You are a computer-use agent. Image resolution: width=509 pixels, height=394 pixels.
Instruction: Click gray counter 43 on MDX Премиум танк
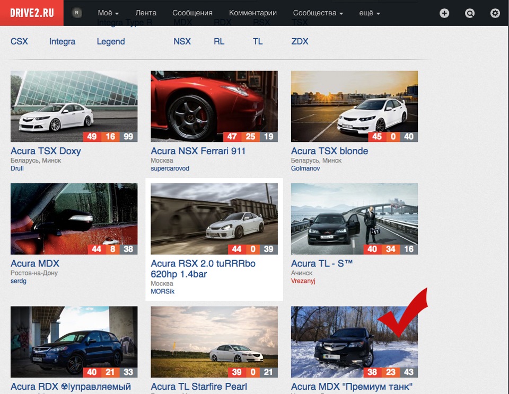(x=409, y=372)
